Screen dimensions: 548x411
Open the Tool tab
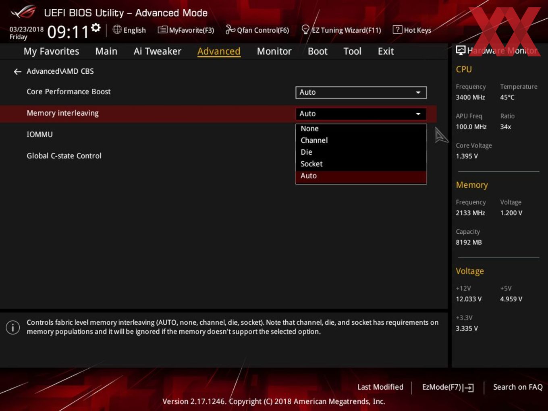(352, 52)
